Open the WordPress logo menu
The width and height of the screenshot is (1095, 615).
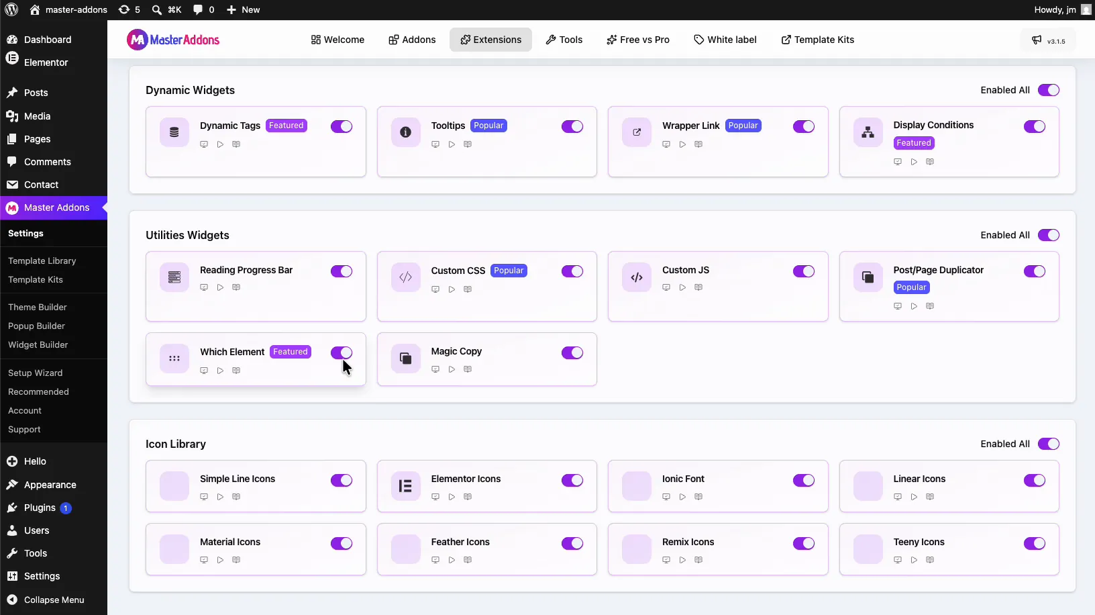pos(11,9)
